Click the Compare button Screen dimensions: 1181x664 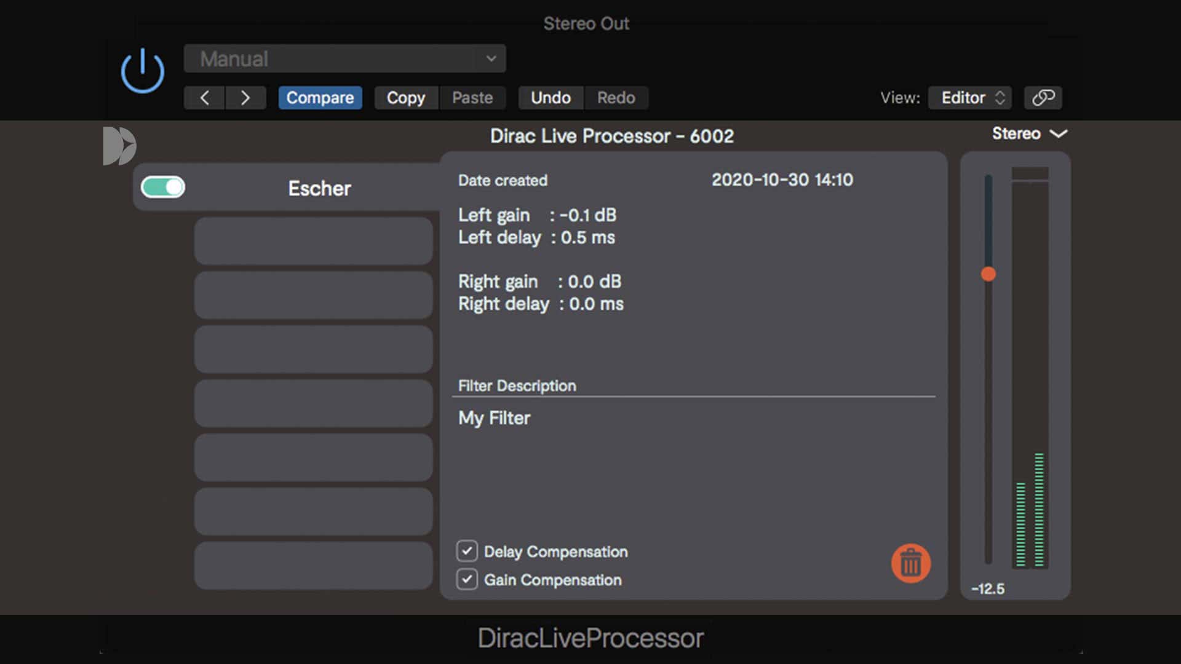coord(320,98)
